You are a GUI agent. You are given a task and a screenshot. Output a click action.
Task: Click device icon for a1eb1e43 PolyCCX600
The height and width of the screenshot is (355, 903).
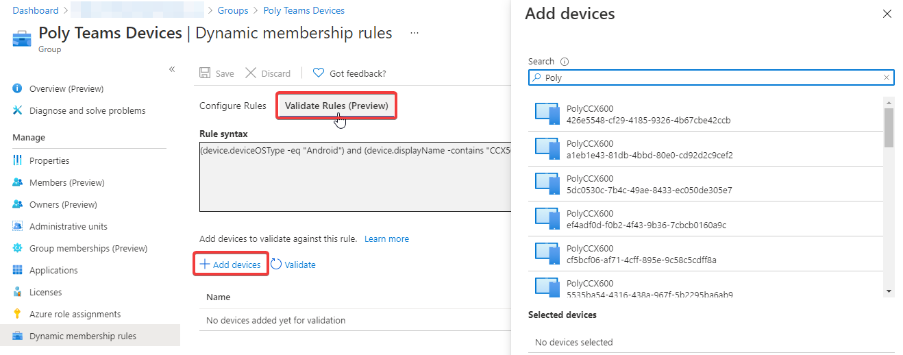point(547,149)
